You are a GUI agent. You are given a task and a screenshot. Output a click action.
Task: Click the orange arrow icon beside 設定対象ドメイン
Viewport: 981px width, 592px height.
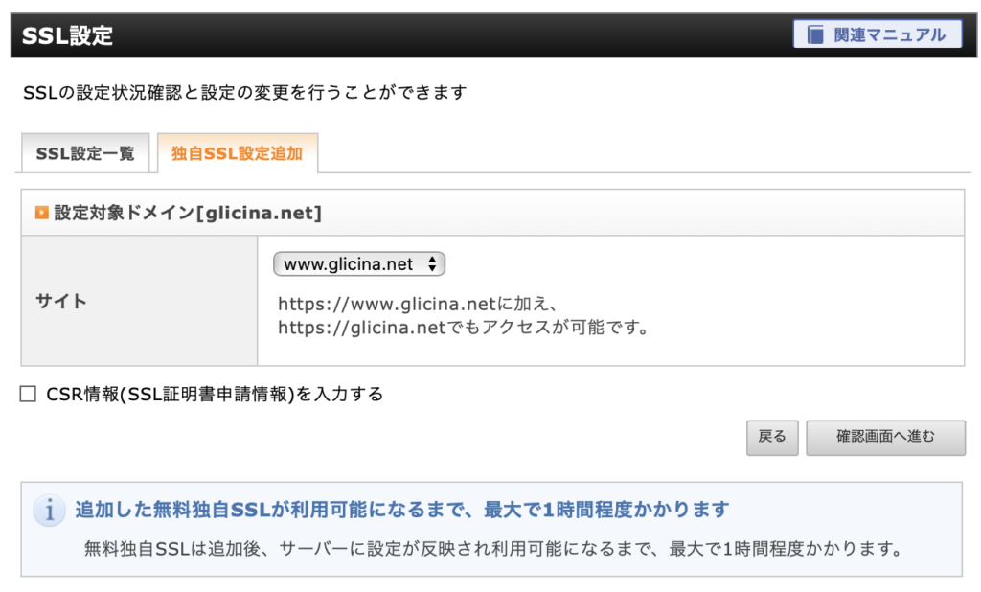[x=41, y=213]
